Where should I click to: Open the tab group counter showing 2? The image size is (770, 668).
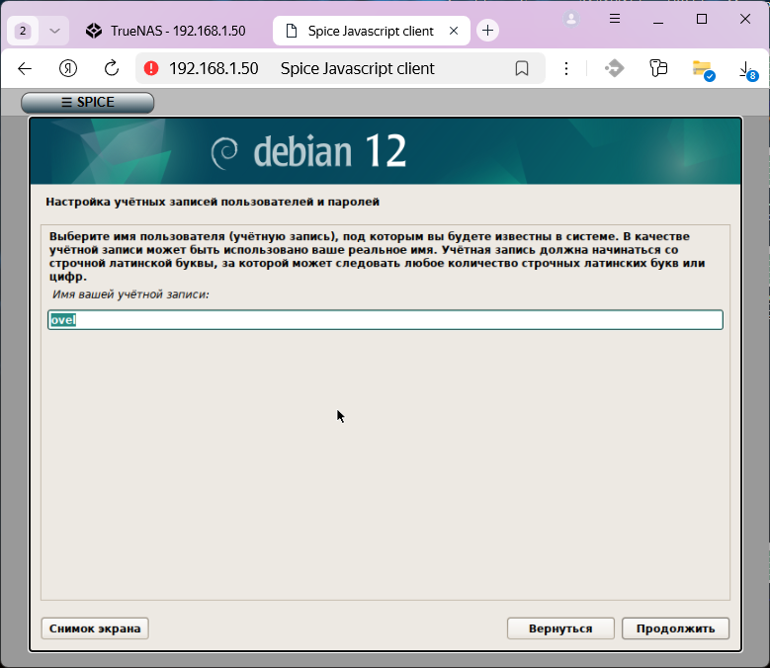tap(23, 31)
